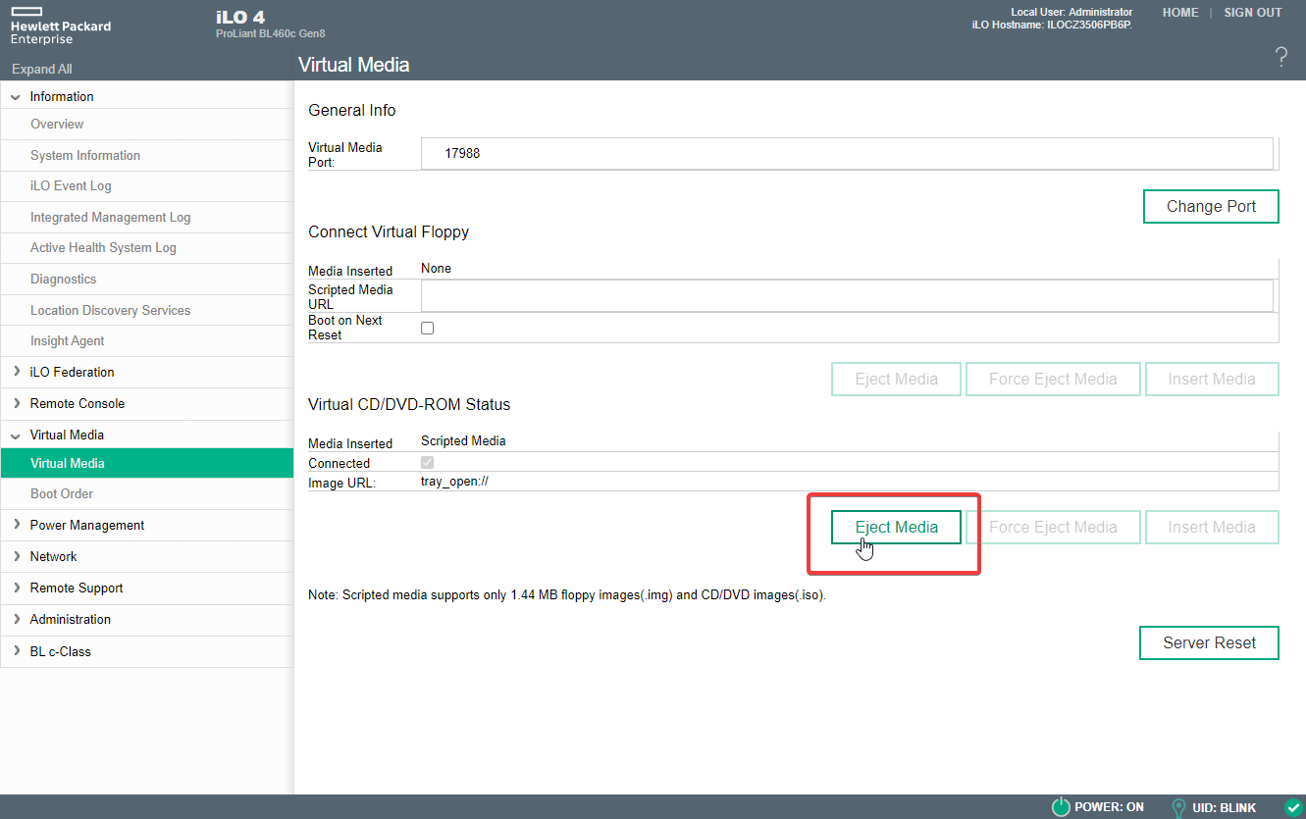Click Eject Media for Virtual CD/DVD-ROM

896,527
